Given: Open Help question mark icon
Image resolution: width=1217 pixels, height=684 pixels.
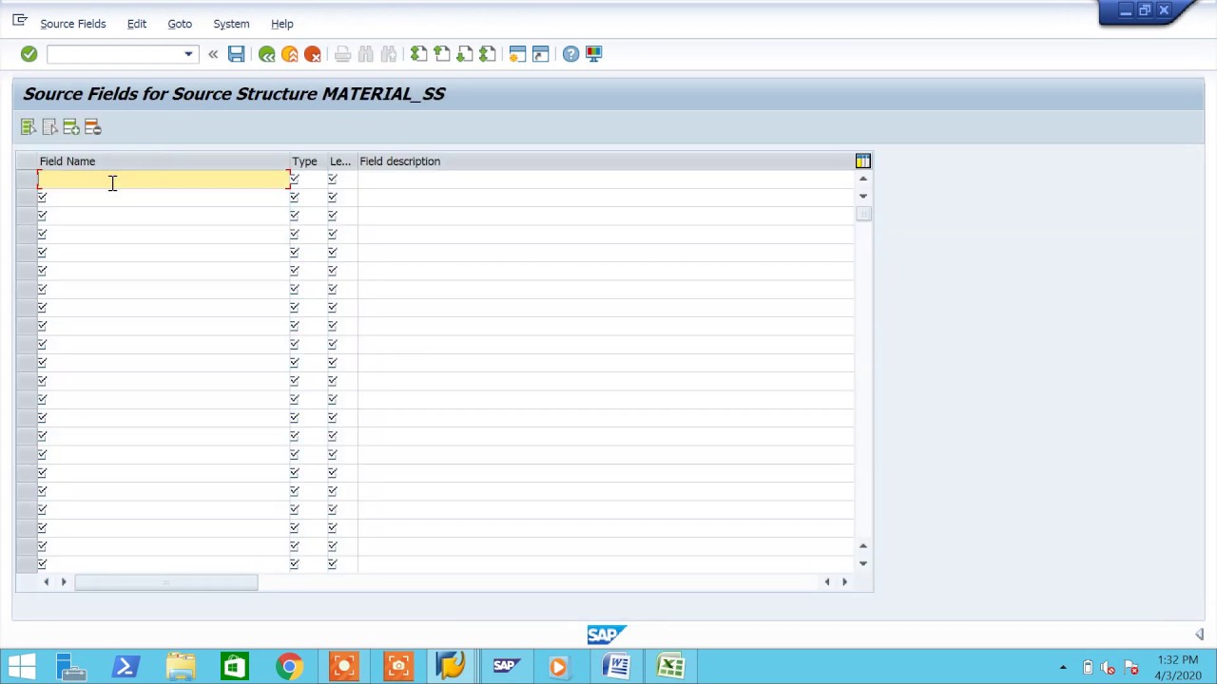Looking at the screenshot, I should coord(570,54).
